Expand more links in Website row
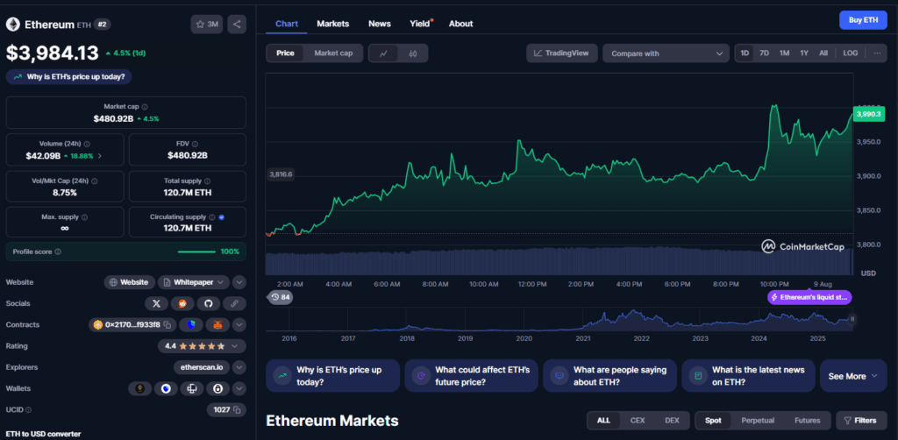The height and width of the screenshot is (440, 898). coord(239,282)
